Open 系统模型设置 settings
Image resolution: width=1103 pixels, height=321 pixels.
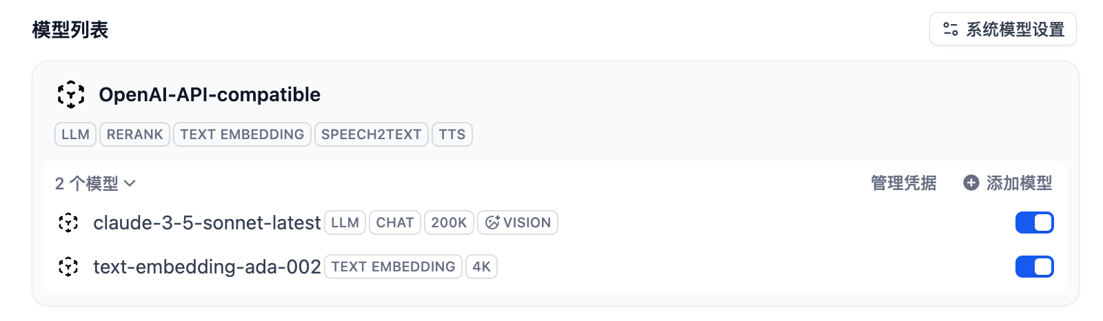pyautogui.click(x=1003, y=29)
